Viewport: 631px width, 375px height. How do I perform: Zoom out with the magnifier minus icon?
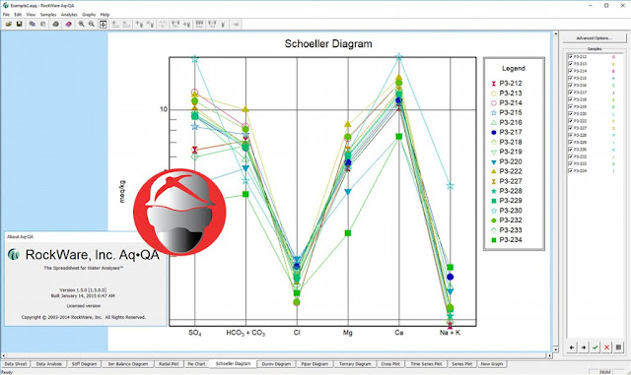92,25
